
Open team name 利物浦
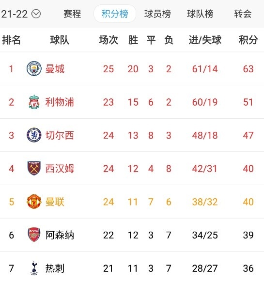click(x=60, y=102)
